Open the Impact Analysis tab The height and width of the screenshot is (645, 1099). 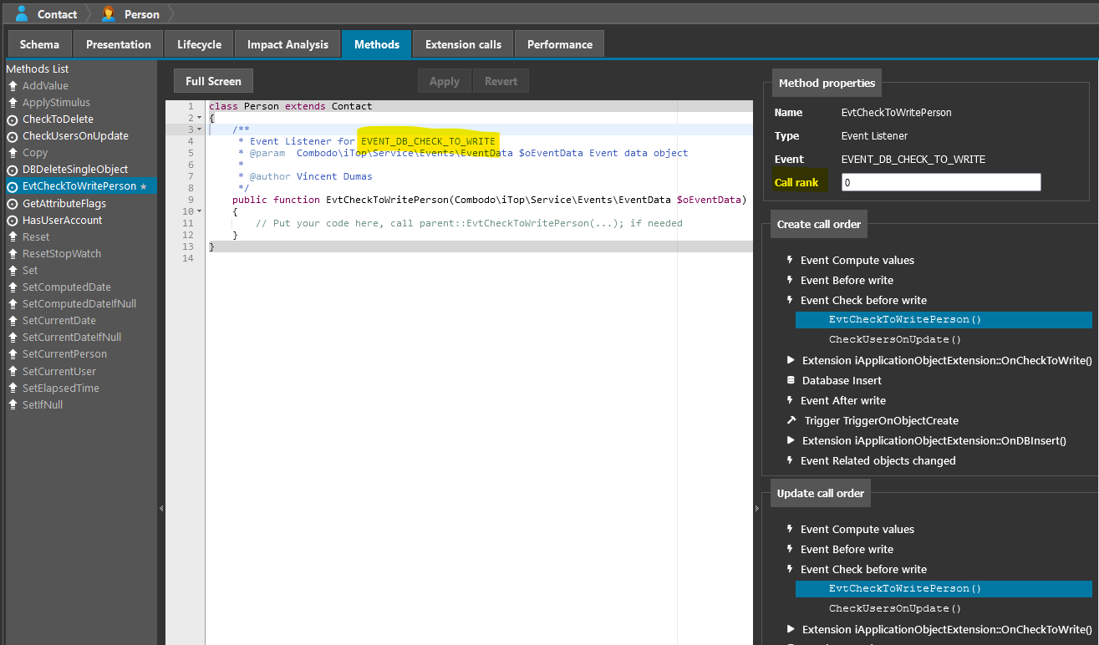[287, 44]
